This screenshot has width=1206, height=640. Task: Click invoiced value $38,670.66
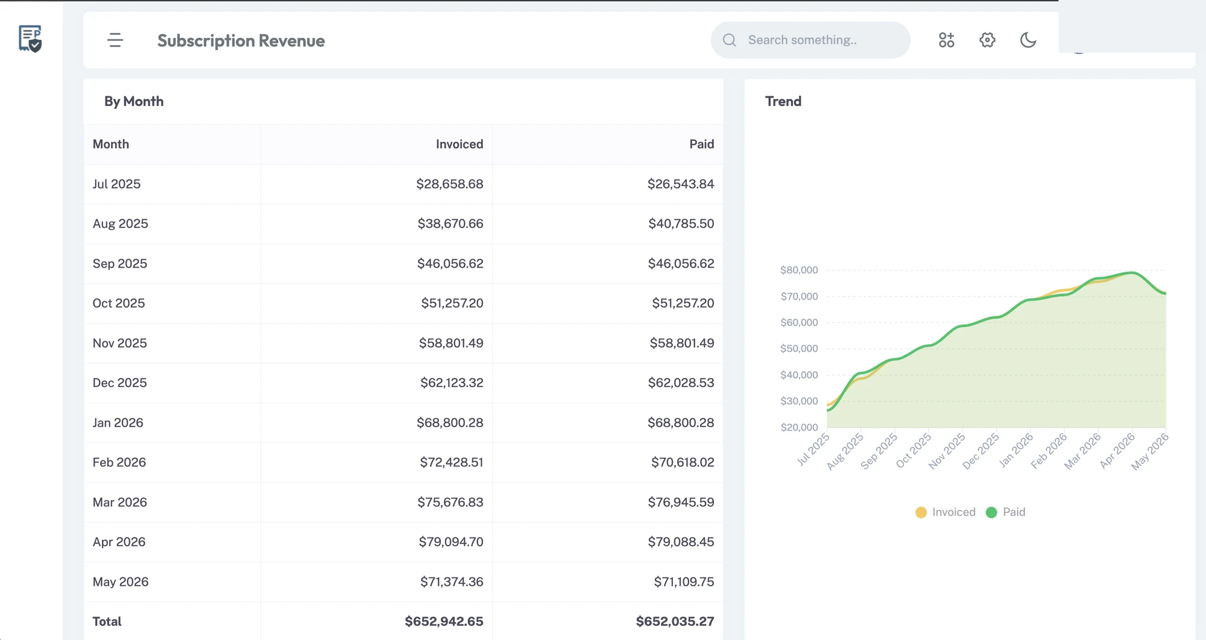(450, 224)
